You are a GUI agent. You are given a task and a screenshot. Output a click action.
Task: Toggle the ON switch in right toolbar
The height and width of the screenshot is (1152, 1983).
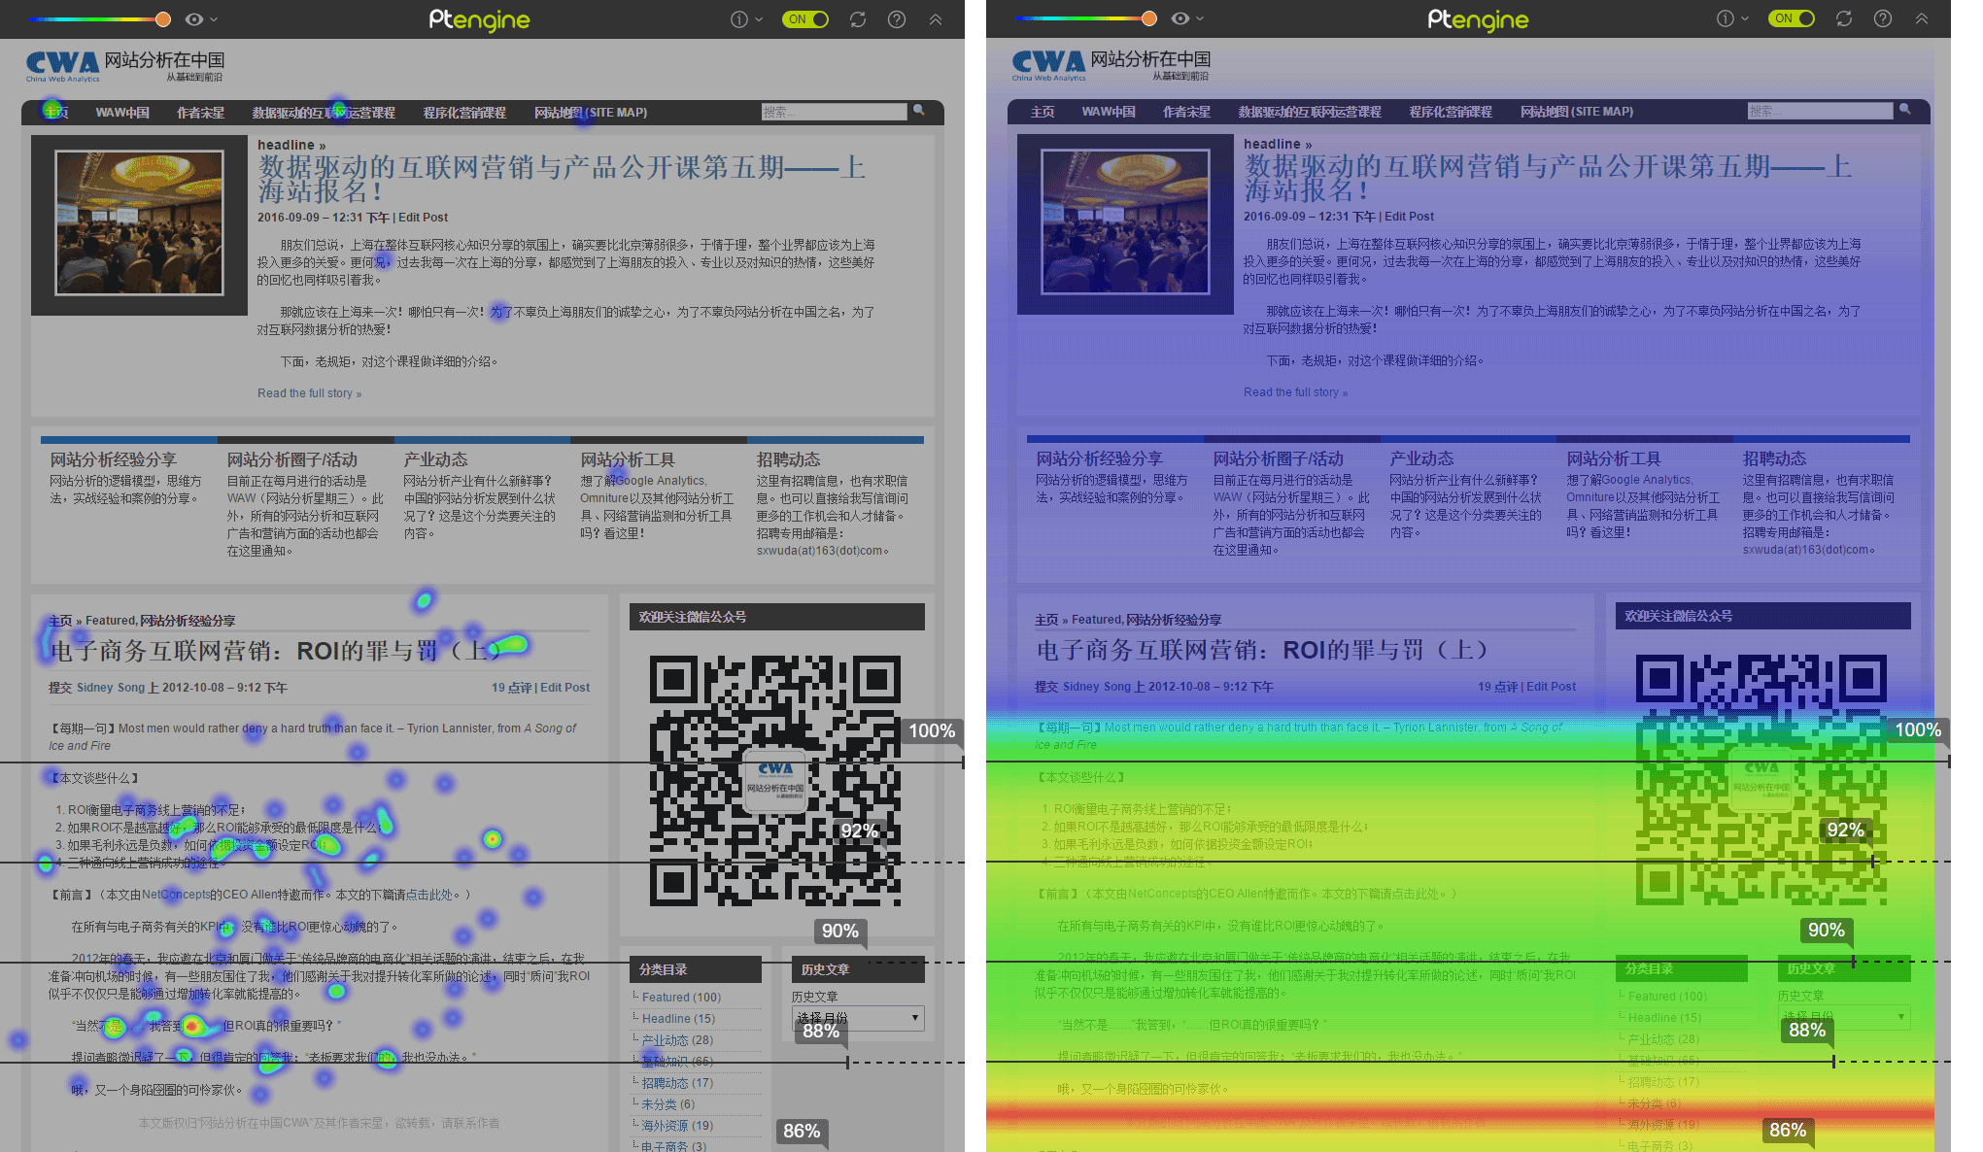point(1792,18)
